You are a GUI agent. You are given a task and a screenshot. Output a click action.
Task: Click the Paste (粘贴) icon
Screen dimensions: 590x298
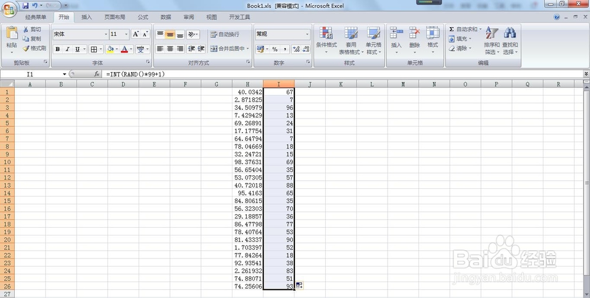[x=12, y=34]
